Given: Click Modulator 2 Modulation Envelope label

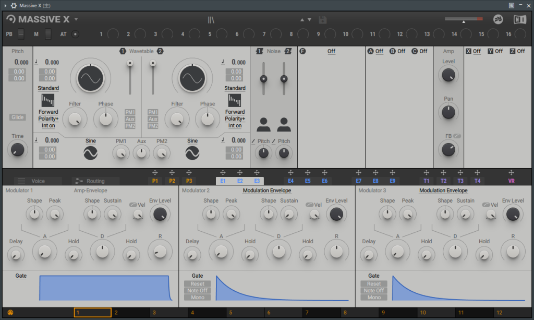Looking at the screenshot, I should (x=267, y=191).
